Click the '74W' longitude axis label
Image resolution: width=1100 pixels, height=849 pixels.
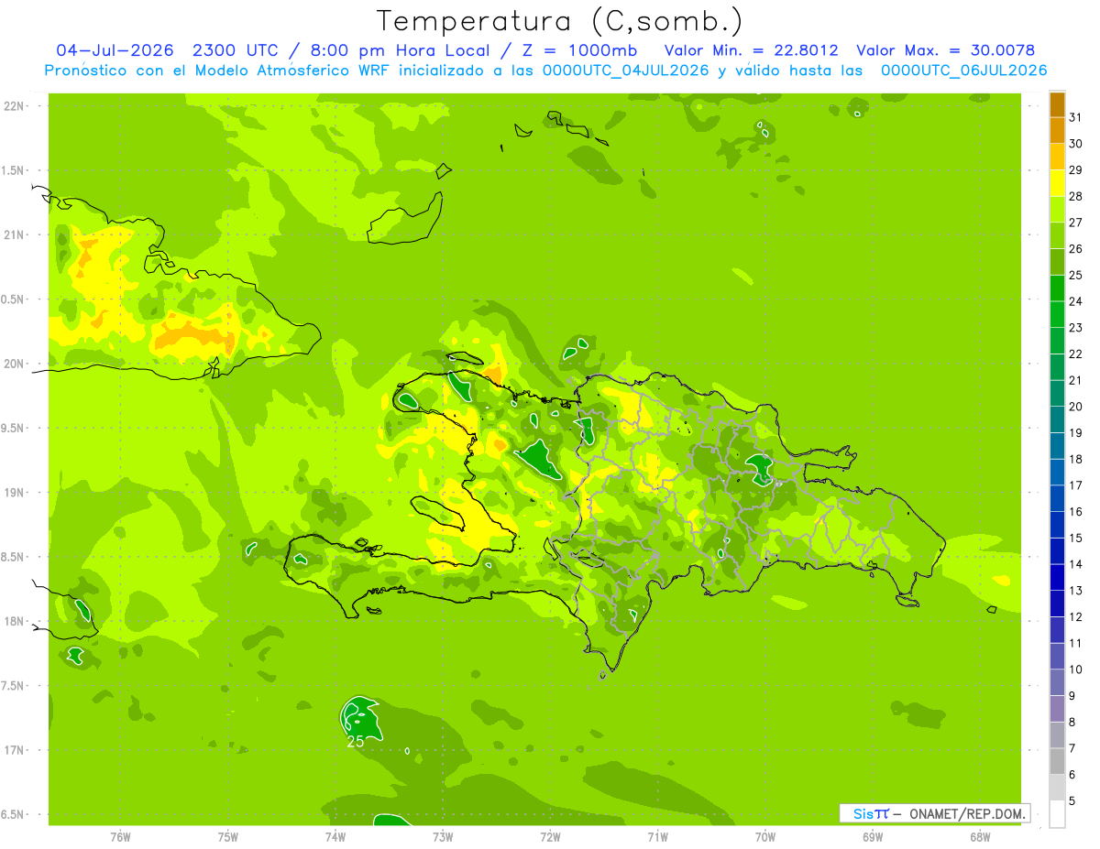point(335,837)
